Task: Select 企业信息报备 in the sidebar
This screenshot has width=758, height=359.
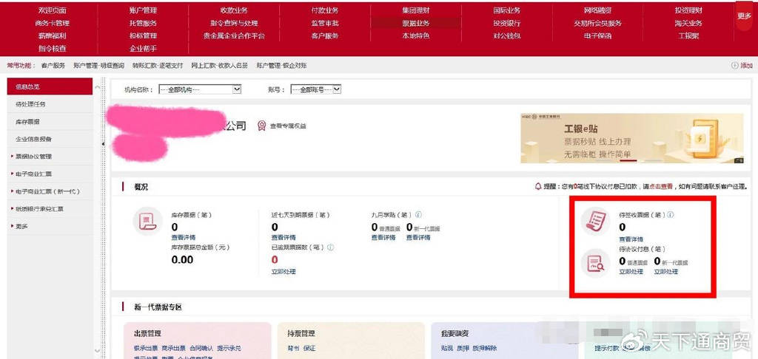Action: 50,139
